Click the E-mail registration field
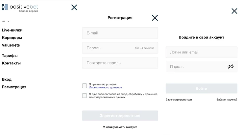Screen dimensions: 240x135 click(120, 33)
